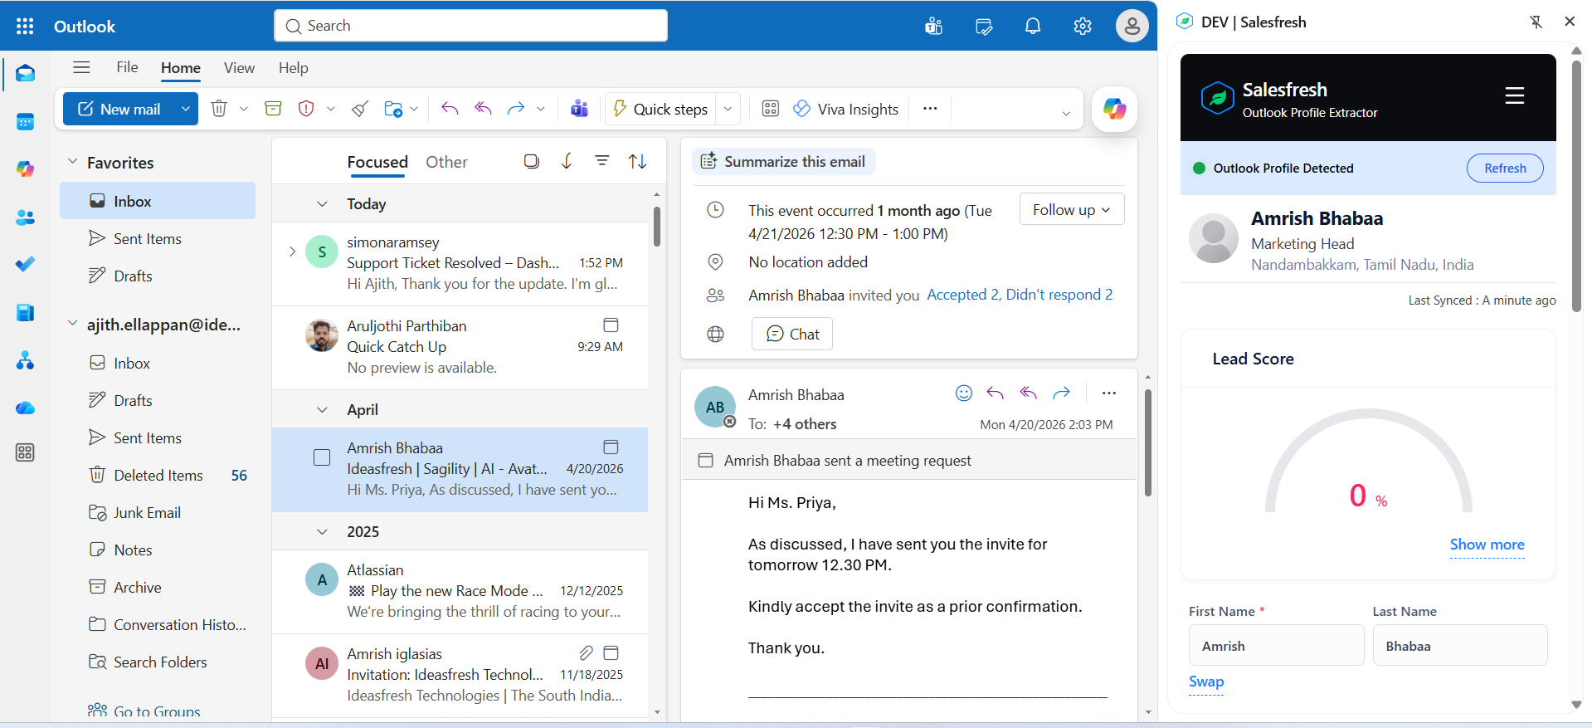Click the First Name field

[1276, 645]
